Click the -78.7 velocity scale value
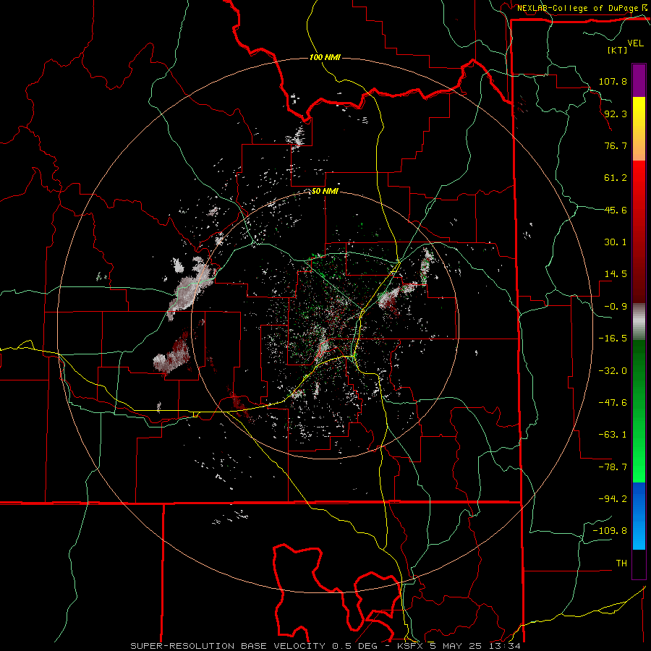Image resolution: width=651 pixels, height=651 pixels. [x=613, y=467]
